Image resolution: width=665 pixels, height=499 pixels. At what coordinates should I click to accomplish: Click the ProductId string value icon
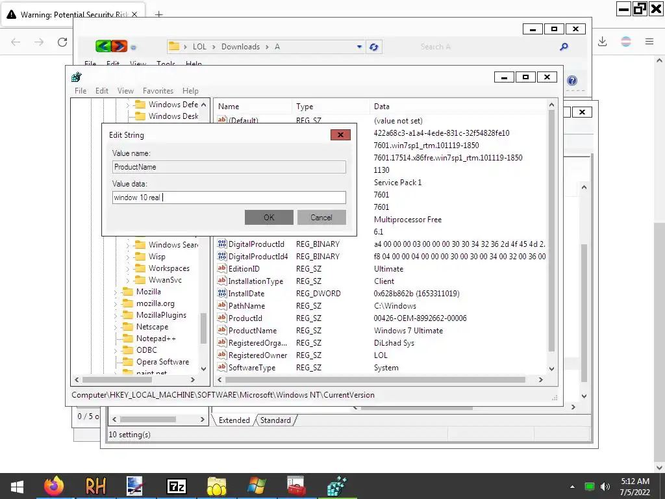(x=222, y=318)
